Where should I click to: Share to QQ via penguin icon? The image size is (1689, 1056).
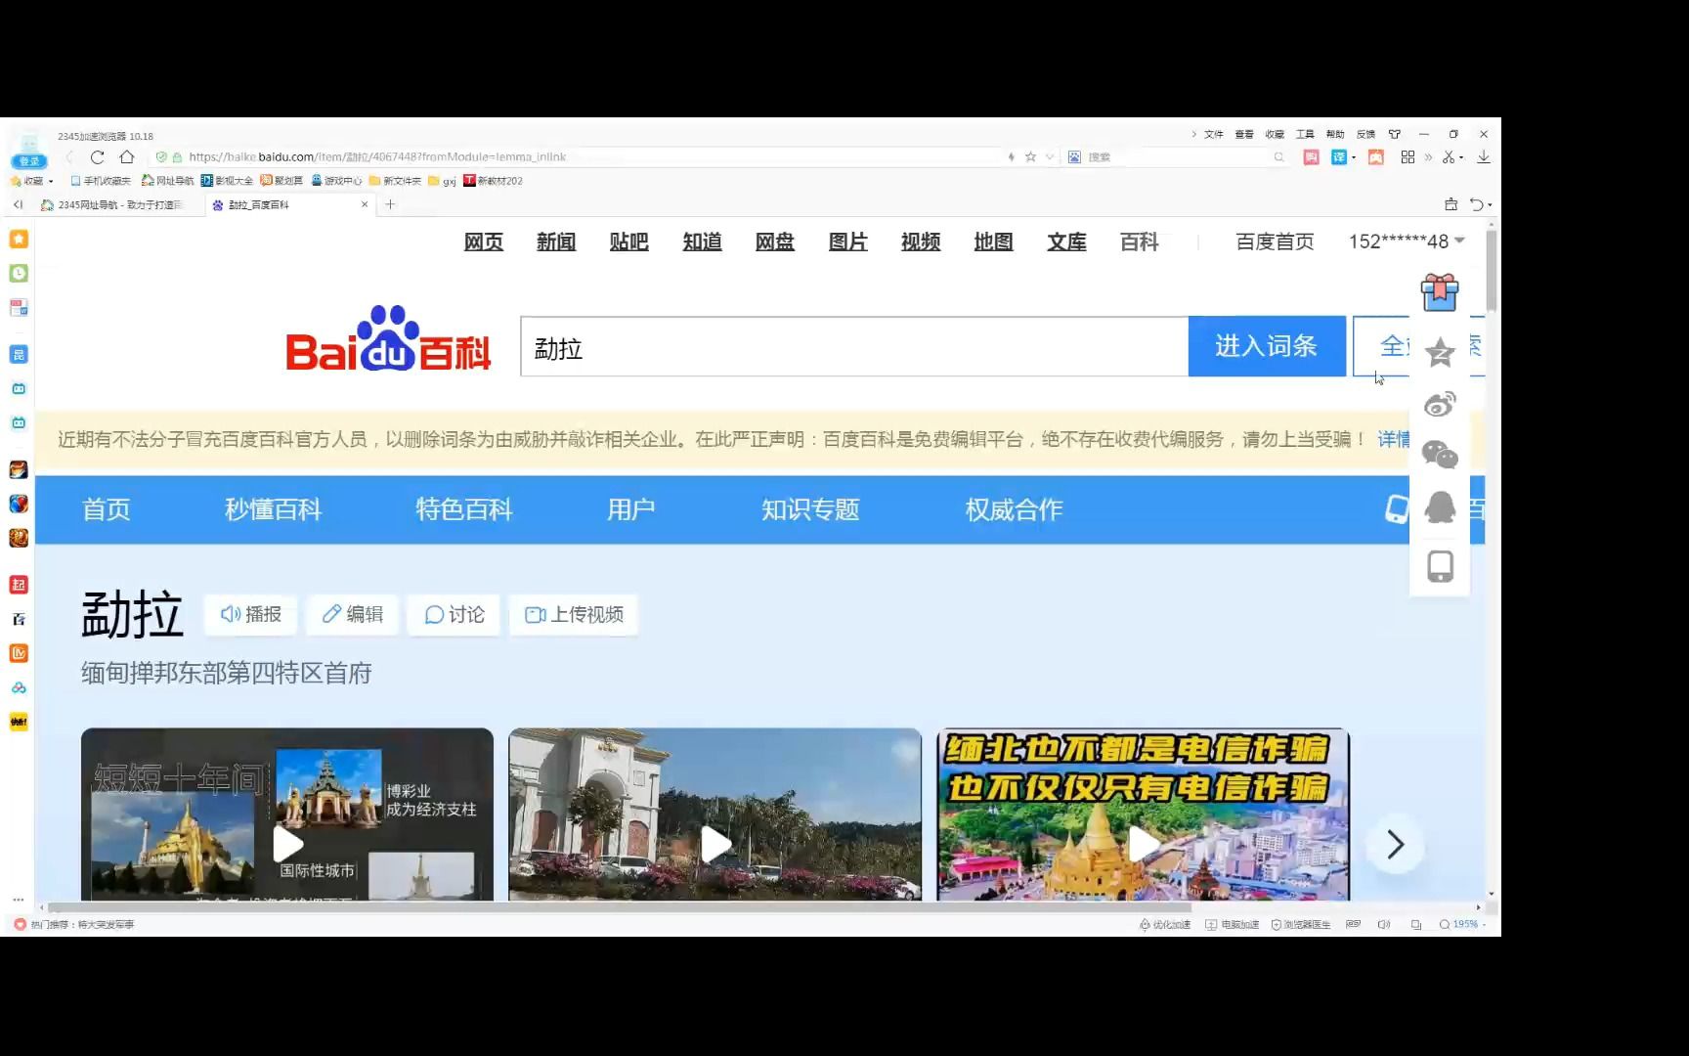click(1440, 506)
